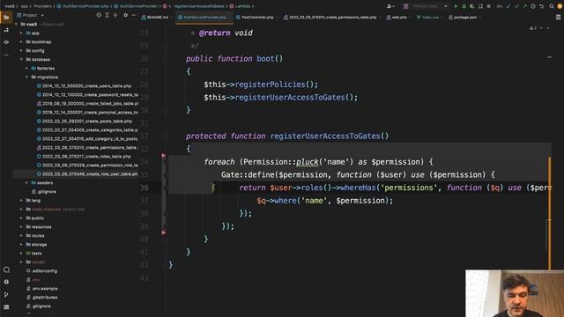Click the chat bubble icon in left sidebar

tap(6, 269)
